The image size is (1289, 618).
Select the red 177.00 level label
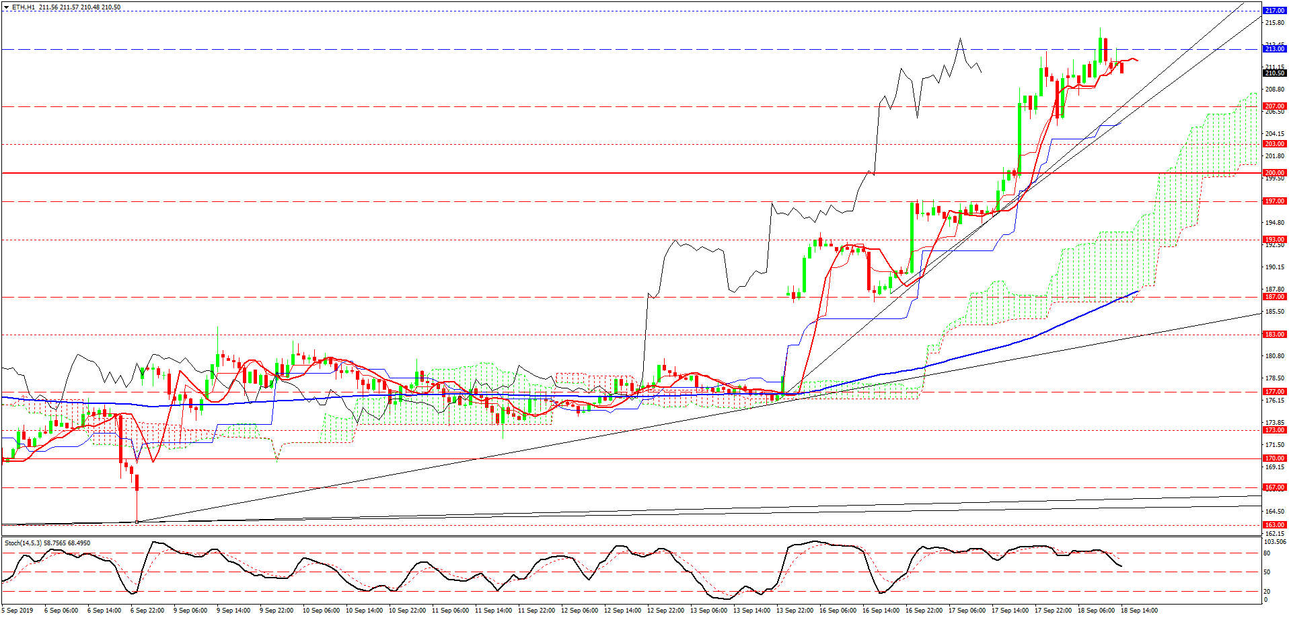pyautogui.click(x=1275, y=392)
